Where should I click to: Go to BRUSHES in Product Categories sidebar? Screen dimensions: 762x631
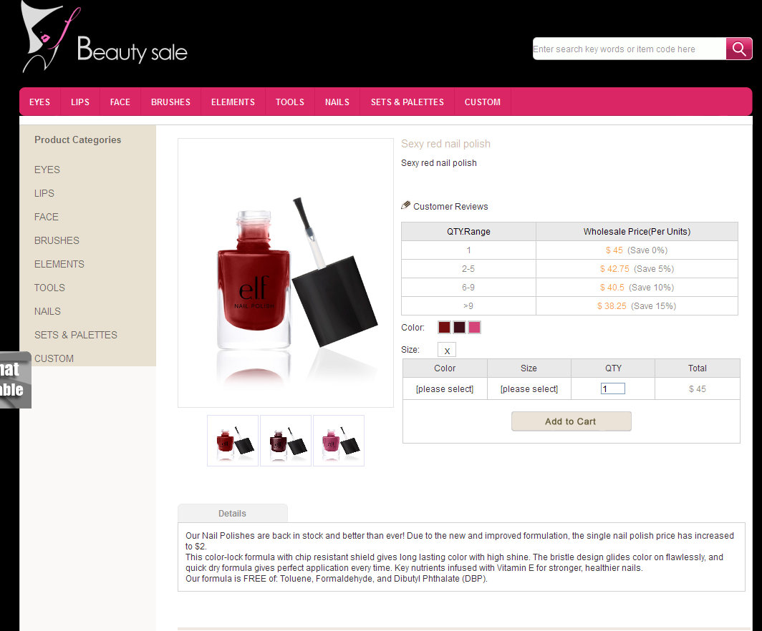(57, 241)
